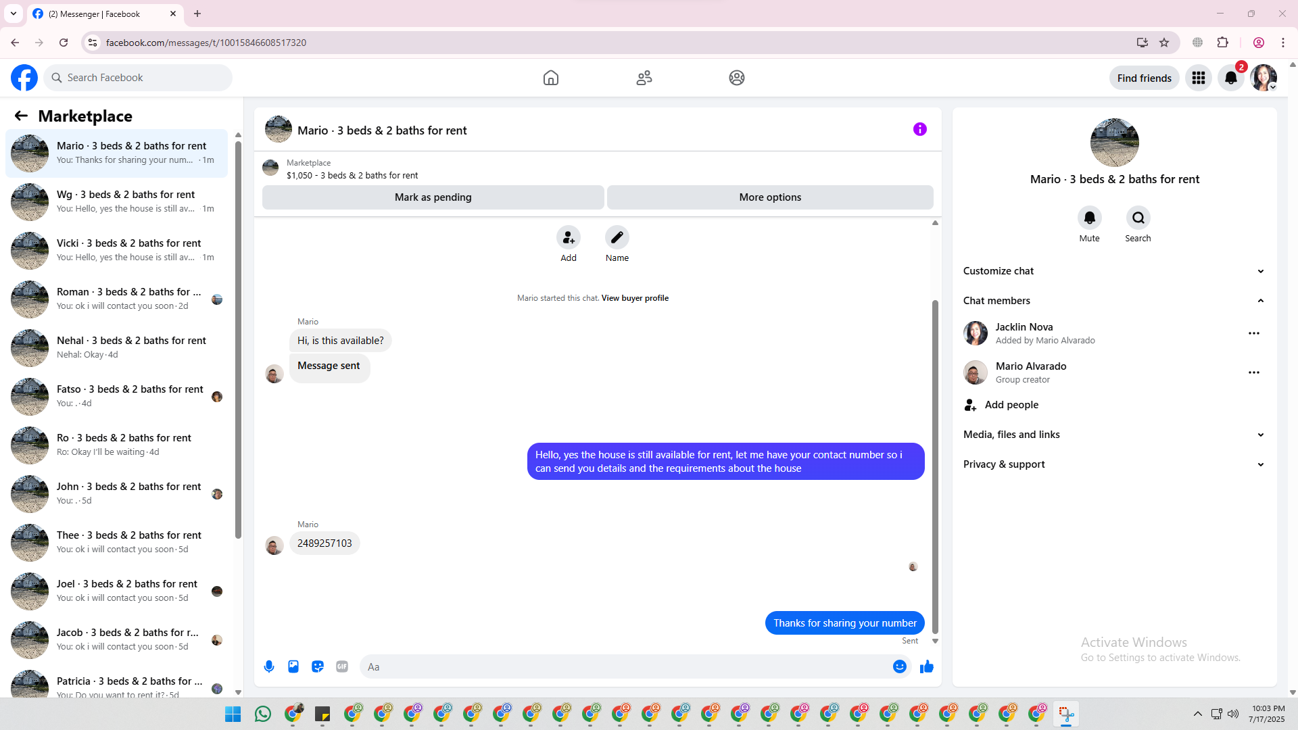The height and width of the screenshot is (730, 1298).
Task: Click the chat messages scrollbar
Action: point(935,466)
